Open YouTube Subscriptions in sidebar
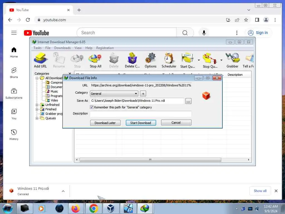285x214 pixels. [x=14, y=94]
